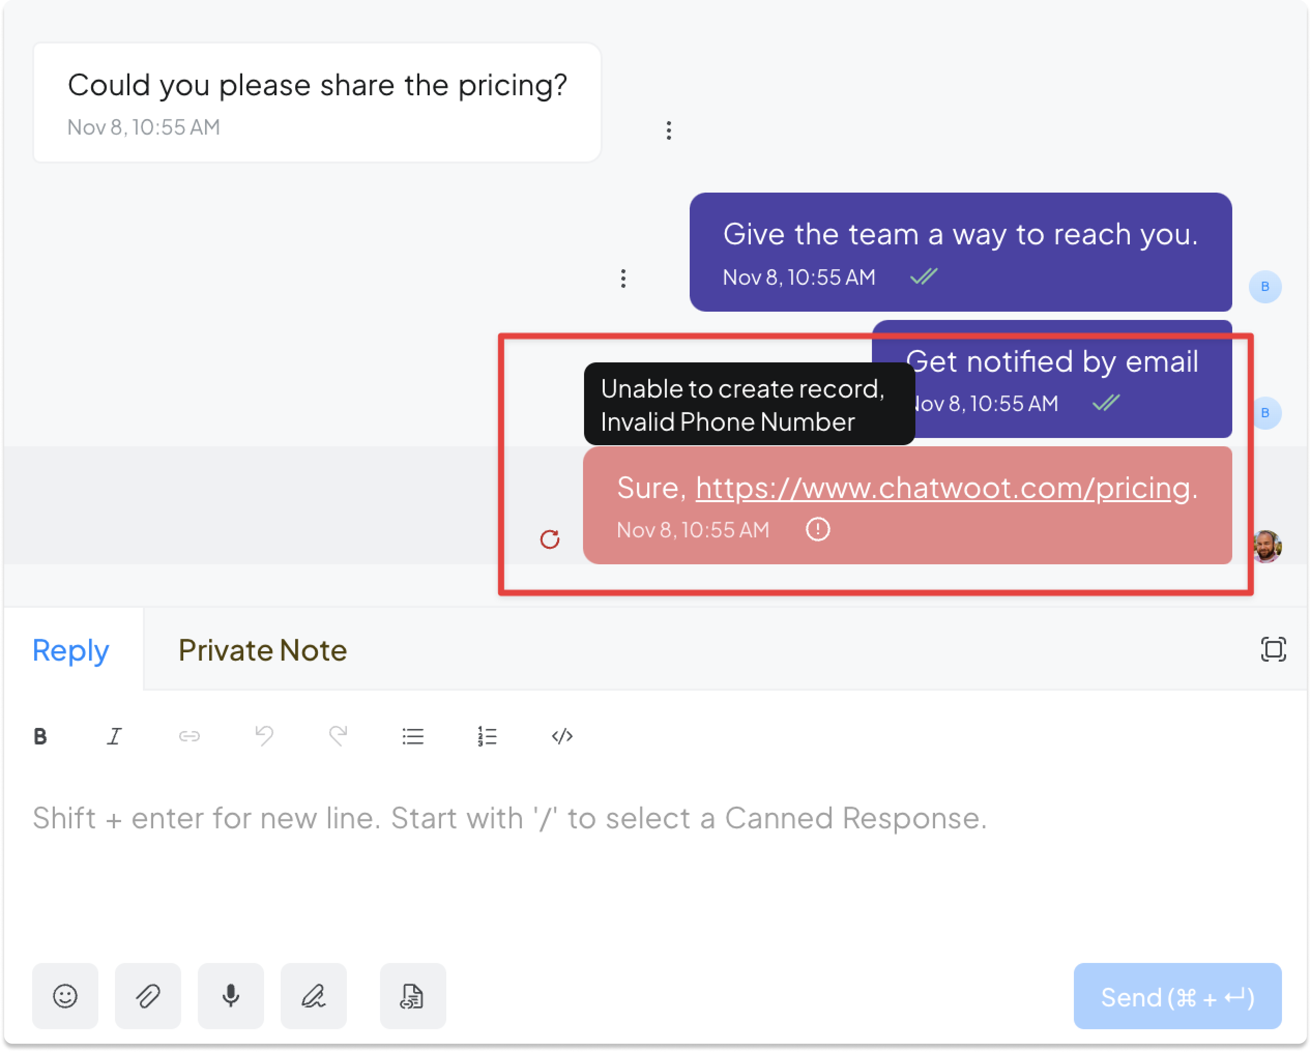
Task: Click the redo arrow icon
Action: pyautogui.click(x=338, y=736)
